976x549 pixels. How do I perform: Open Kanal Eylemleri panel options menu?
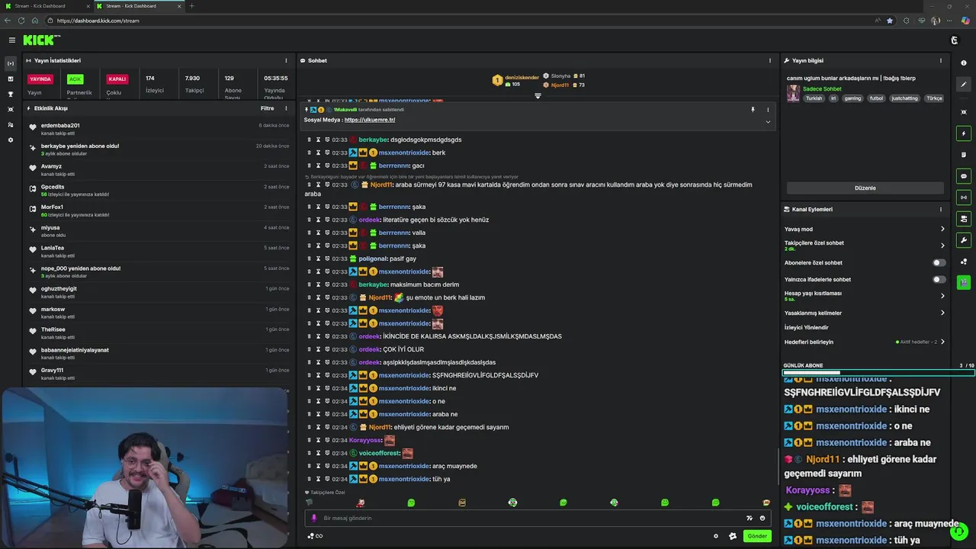pos(940,209)
